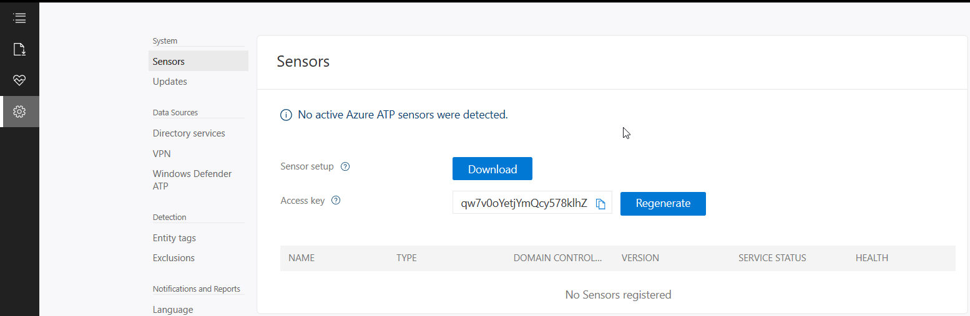The width and height of the screenshot is (970, 316).
Task: Open the Language settings
Action: click(173, 310)
